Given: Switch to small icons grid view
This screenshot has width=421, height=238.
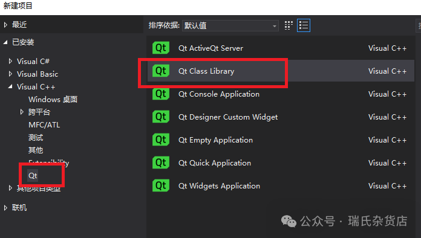Looking at the screenshot, I should click(289, 25).
